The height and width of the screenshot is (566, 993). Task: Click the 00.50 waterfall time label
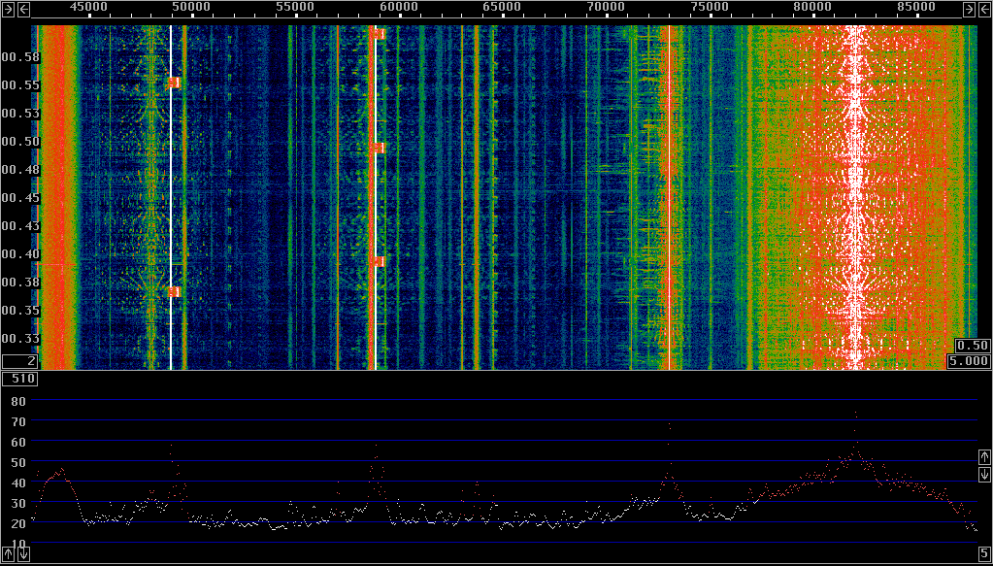(x=20, y=142)
